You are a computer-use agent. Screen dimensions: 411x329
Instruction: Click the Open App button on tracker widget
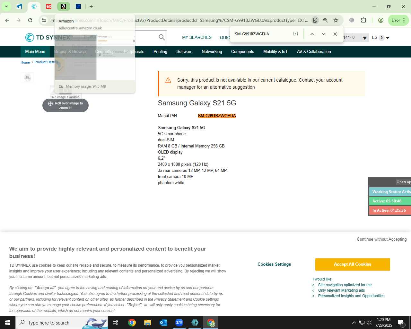click(x=403, y=182)
